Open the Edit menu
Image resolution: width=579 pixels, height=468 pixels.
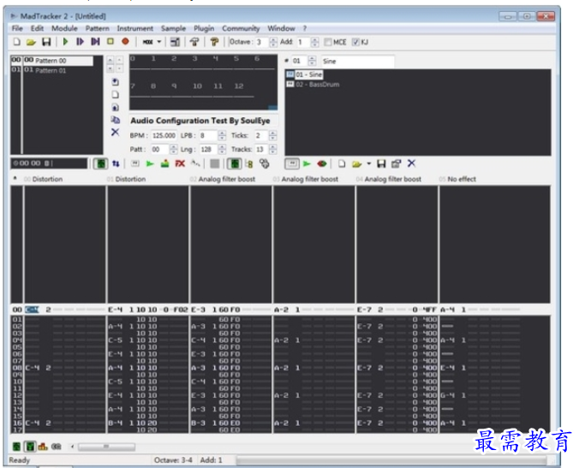pyautogui.click(x=37, y=28)
